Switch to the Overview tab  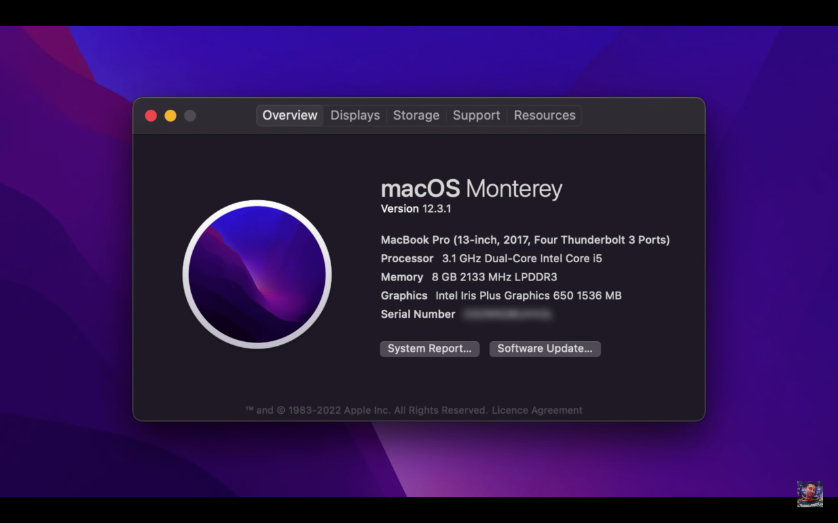click(290, 116)
